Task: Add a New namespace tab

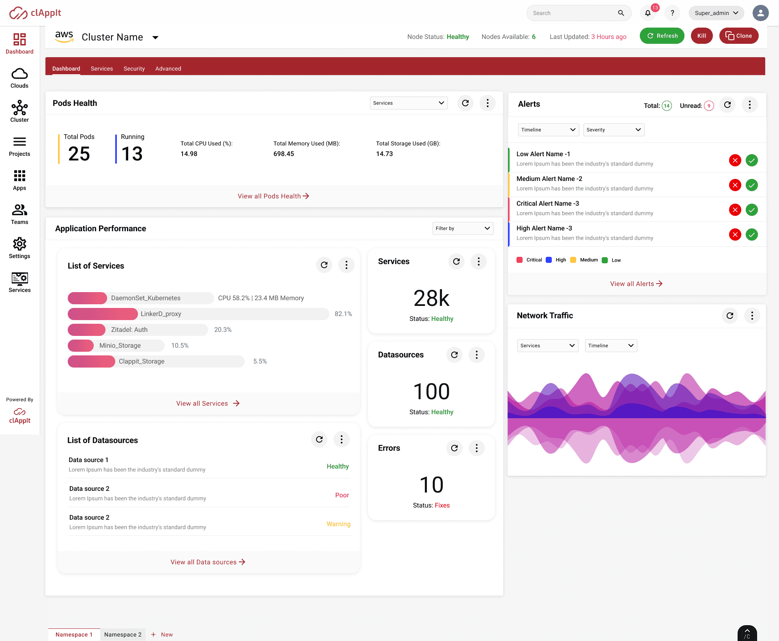Action: point(162,635)
